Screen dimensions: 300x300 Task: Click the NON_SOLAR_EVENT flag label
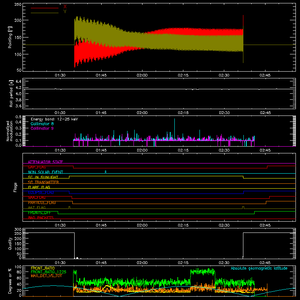tap(45, 172)
